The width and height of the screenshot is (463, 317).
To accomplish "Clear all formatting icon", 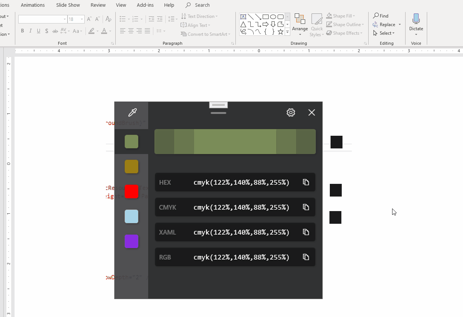I will [108, 19].
